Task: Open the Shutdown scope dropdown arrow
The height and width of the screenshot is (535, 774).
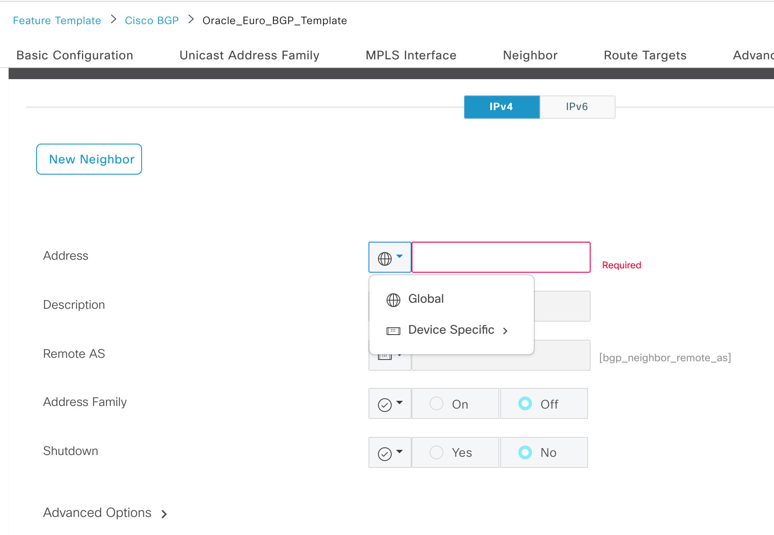Action: pos(399,452)
